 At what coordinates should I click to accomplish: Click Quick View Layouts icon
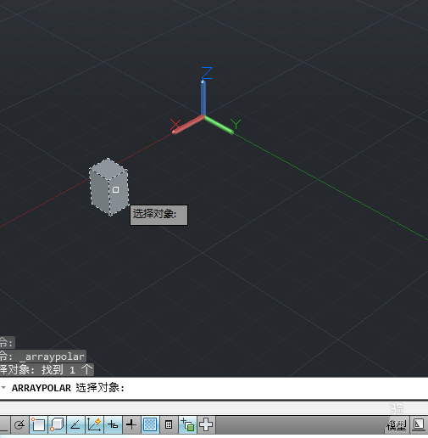[419, 424]
